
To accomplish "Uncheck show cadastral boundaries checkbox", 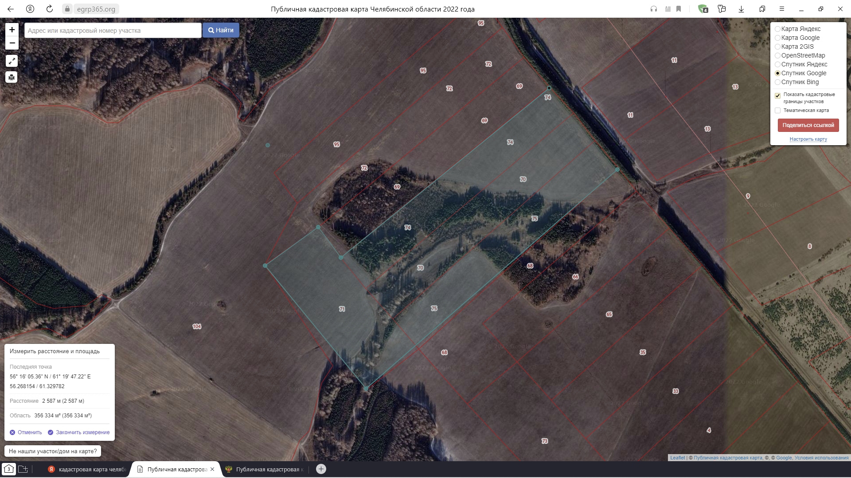I will 777,96.
